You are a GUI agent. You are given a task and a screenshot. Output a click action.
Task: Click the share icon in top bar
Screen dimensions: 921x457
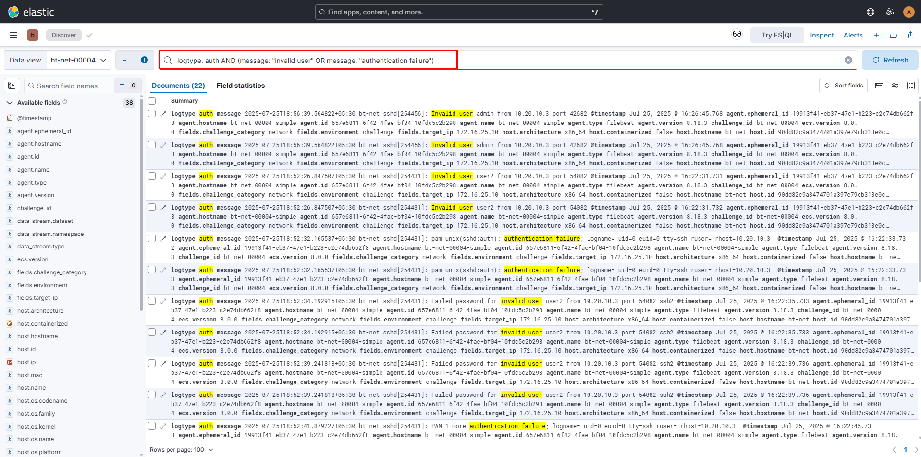(x=911, y=35)
